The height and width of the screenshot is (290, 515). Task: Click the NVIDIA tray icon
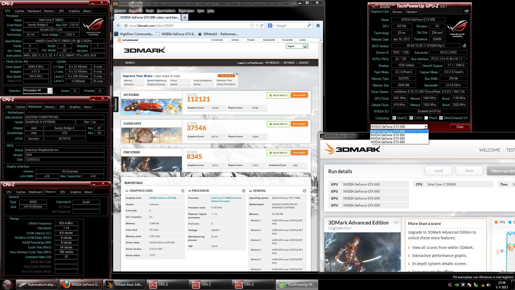(x=457, y=285)
